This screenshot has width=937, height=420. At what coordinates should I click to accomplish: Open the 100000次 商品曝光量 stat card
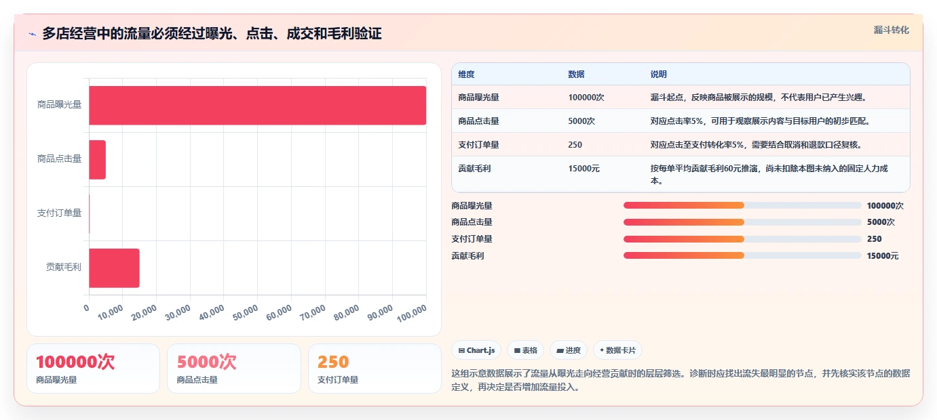(x=93, y=369)
